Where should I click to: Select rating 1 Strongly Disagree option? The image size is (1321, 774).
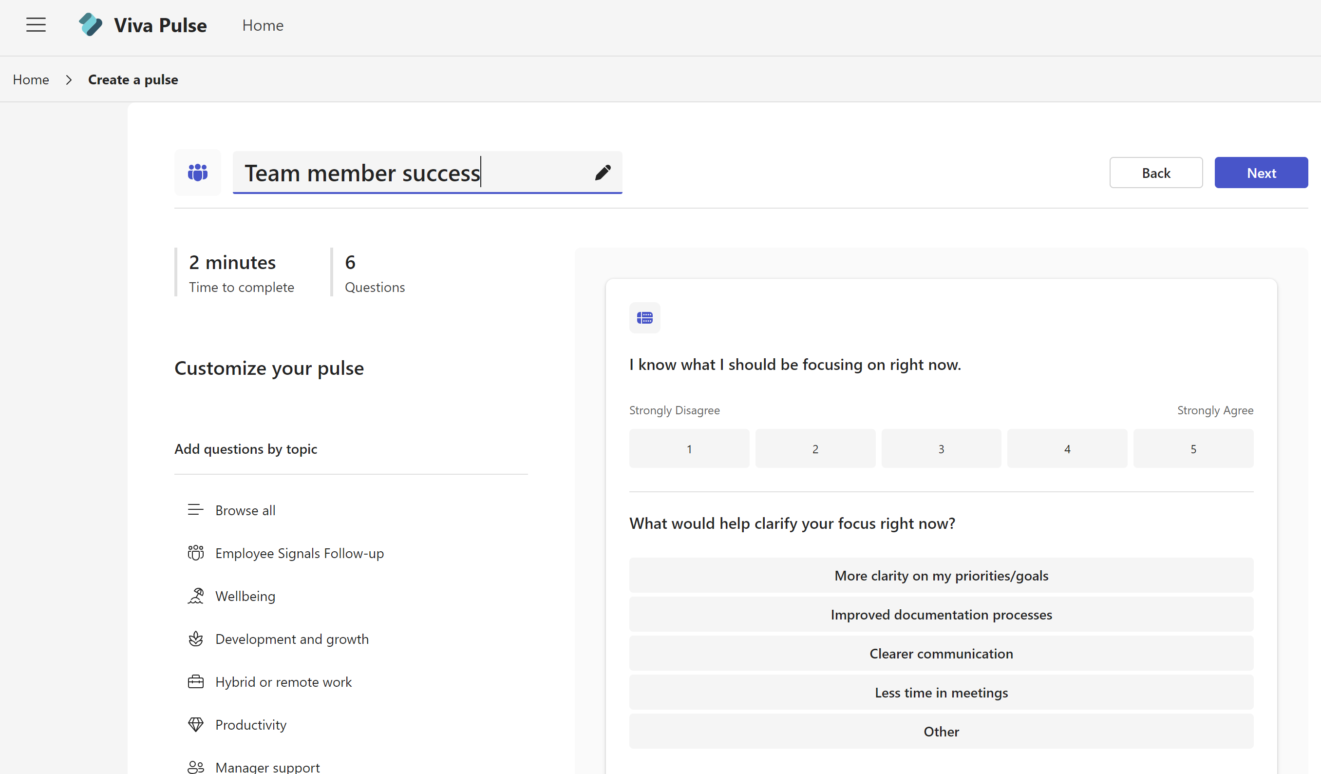[x=690, y=449]
